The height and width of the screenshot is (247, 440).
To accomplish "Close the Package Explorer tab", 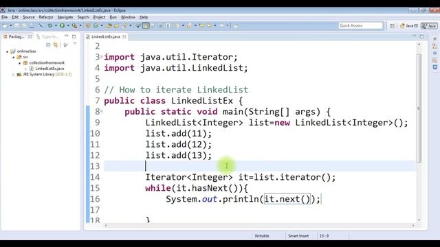I will [30, 36].
